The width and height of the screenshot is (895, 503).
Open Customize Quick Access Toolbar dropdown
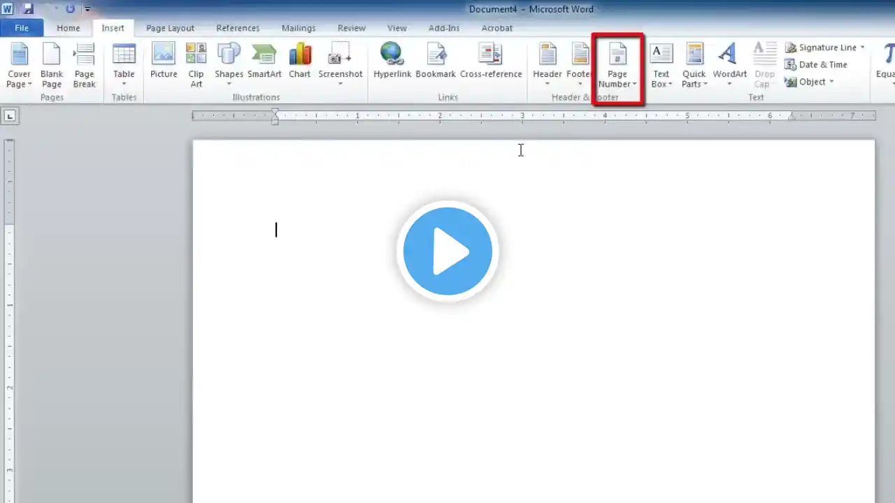point(87,9)
